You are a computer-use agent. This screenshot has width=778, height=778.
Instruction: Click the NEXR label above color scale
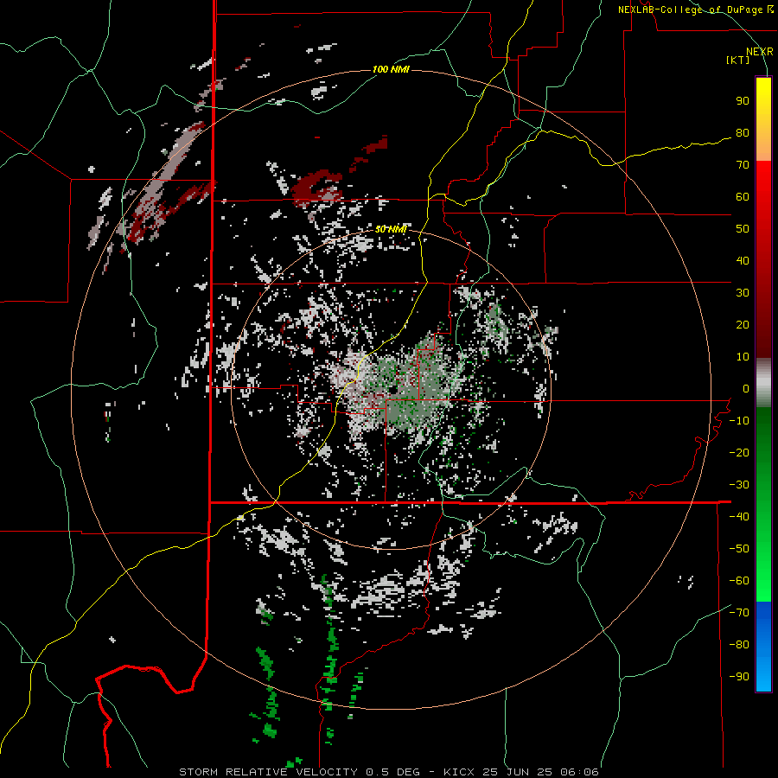pos(759,52)
